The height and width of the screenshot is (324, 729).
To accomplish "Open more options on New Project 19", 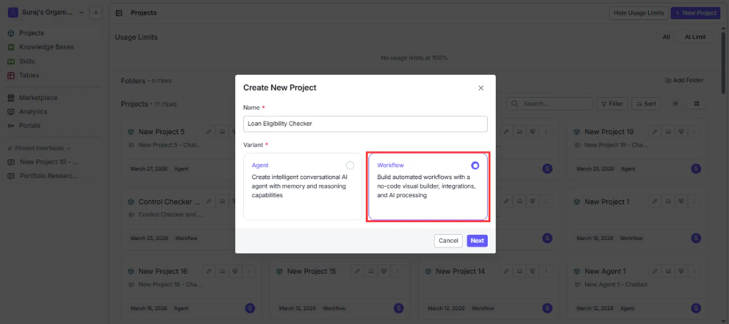I will 694,132.
